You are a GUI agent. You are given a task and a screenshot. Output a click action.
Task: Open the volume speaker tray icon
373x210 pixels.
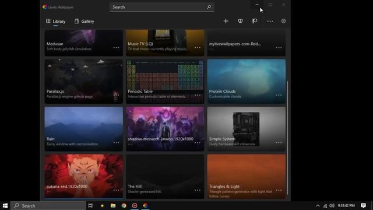(x=332, y=205)
